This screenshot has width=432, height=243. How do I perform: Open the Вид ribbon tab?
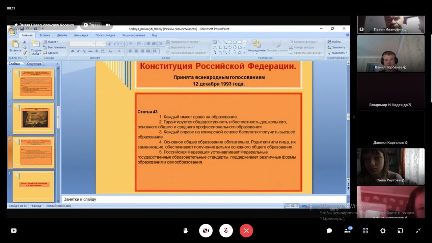click(x=155, y=35)
